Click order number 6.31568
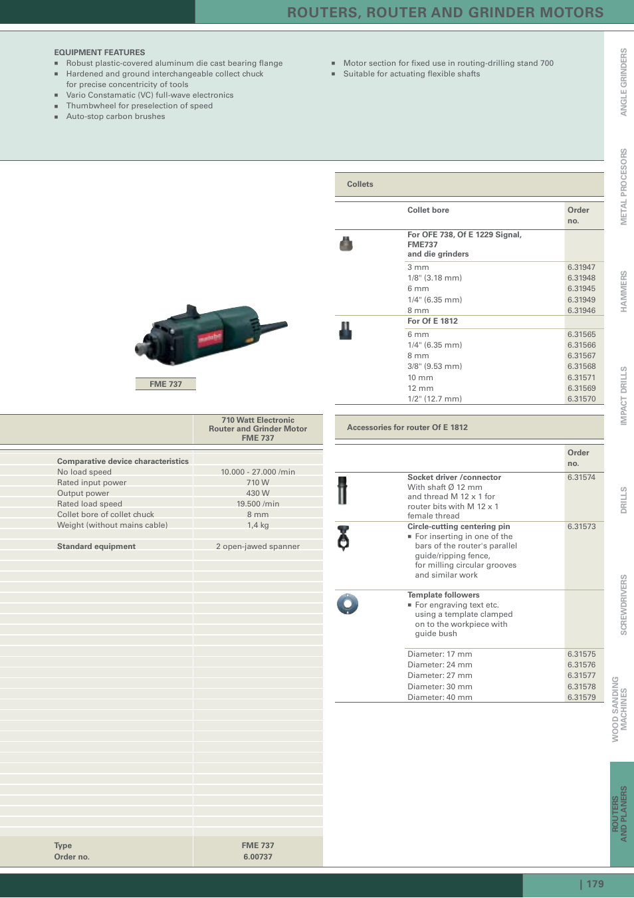The width and height of the screenshot is (634, 898). click(581, 366)
